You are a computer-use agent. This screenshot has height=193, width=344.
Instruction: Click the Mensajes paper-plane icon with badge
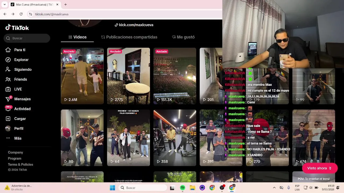pyautogui.click(x=8, y=99)
